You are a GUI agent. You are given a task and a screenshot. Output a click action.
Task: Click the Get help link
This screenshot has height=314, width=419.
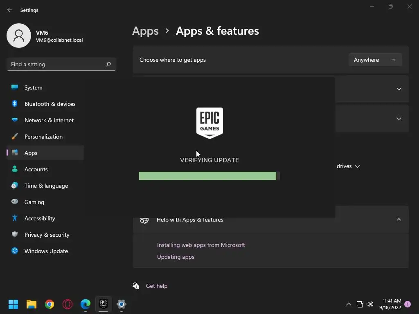(x=157, y=286)
